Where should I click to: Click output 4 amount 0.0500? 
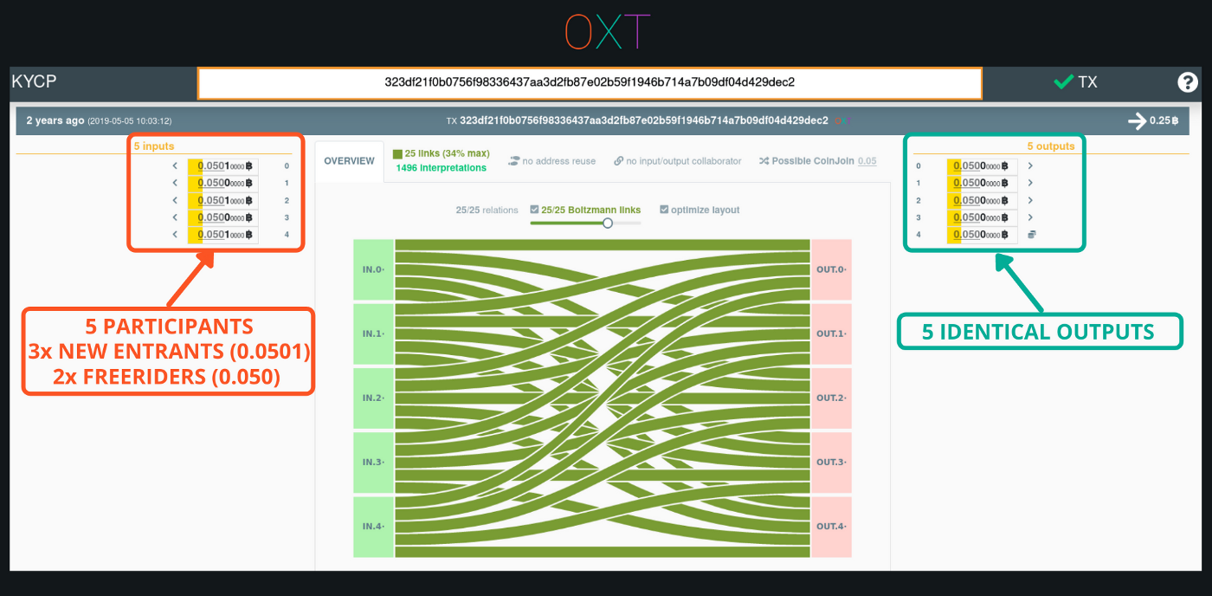[981, 235]
